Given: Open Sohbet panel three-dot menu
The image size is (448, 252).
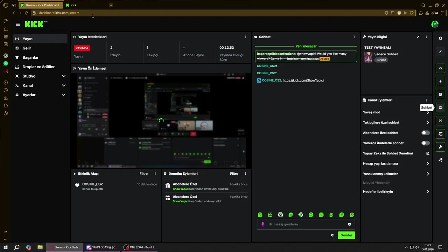Looking at the screenshot, I should pos(354,37).
